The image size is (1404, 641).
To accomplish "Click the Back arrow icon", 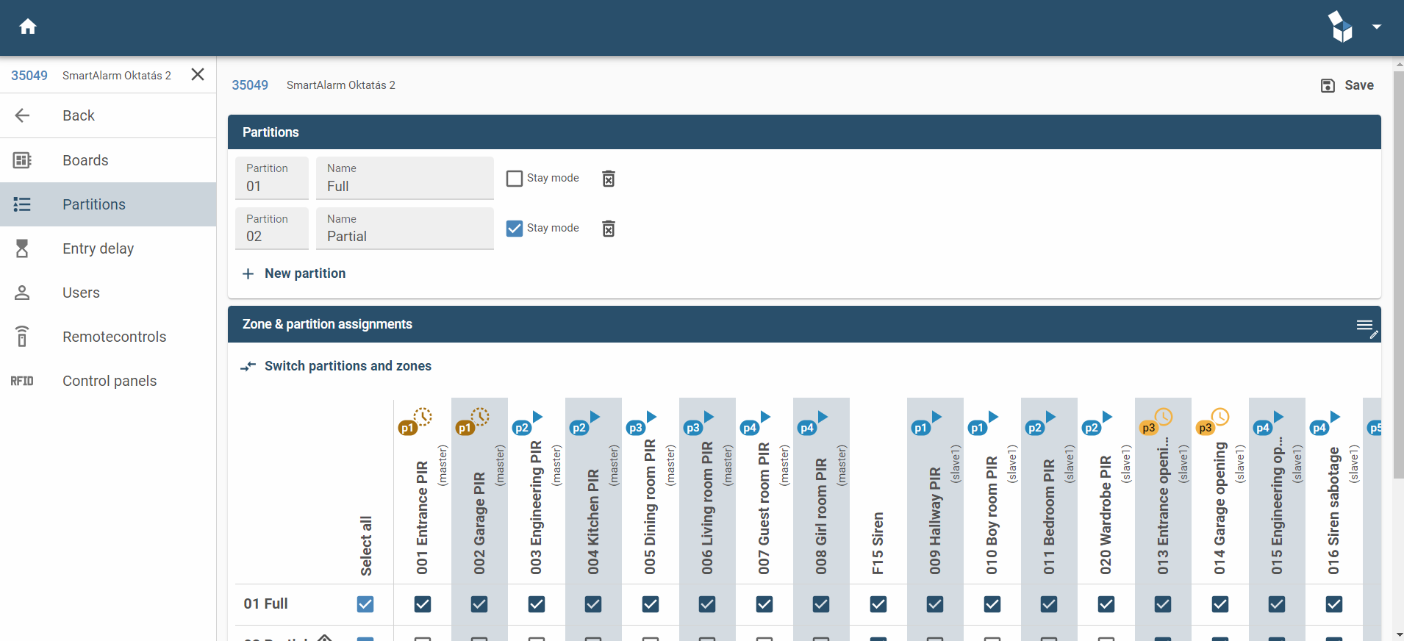I will point(22,115).
